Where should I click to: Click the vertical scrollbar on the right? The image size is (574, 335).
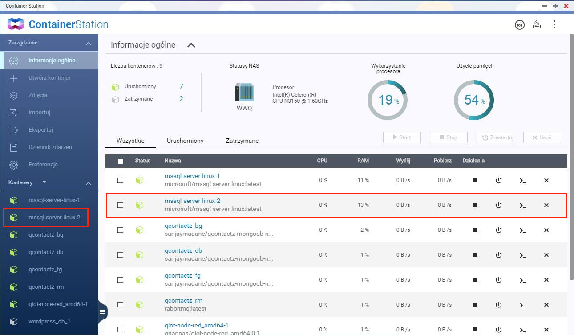(x=571, y=156)
